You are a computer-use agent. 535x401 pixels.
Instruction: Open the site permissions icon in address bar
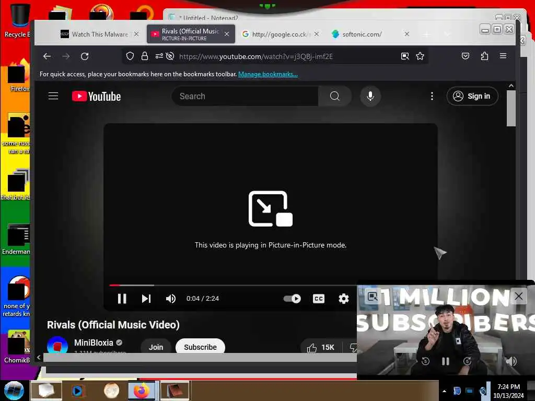pyautogui.click(x=159, y=56)
